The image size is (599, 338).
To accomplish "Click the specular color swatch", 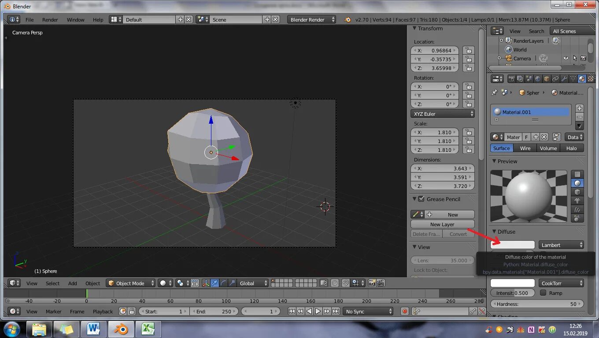I will 513,283.
